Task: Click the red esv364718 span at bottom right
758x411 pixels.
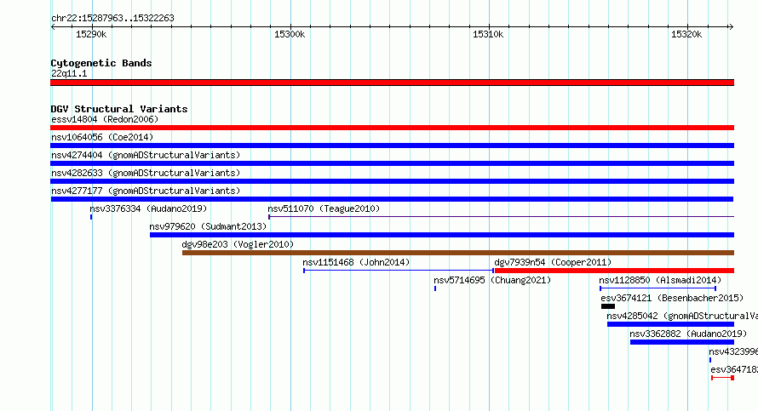Action: click(723, 378)
